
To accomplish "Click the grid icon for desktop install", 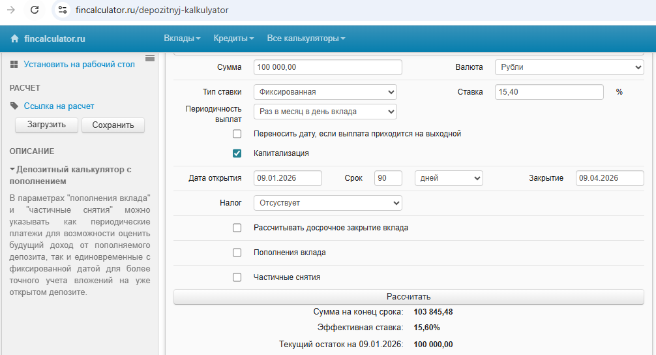I will [x=14, y=65].
